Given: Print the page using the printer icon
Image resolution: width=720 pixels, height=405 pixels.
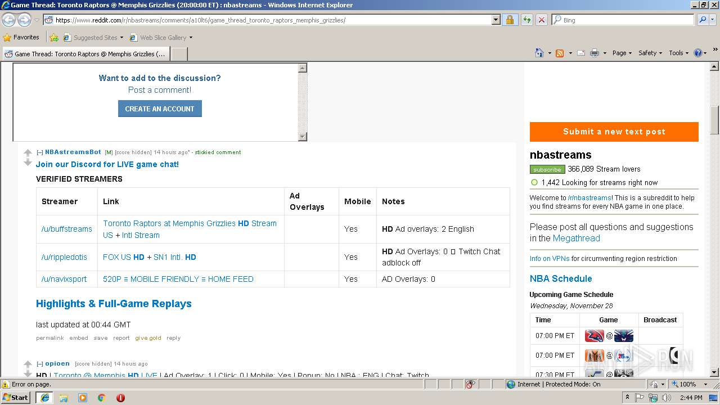Looking at the screenshot, I should [x=594, y=53].
